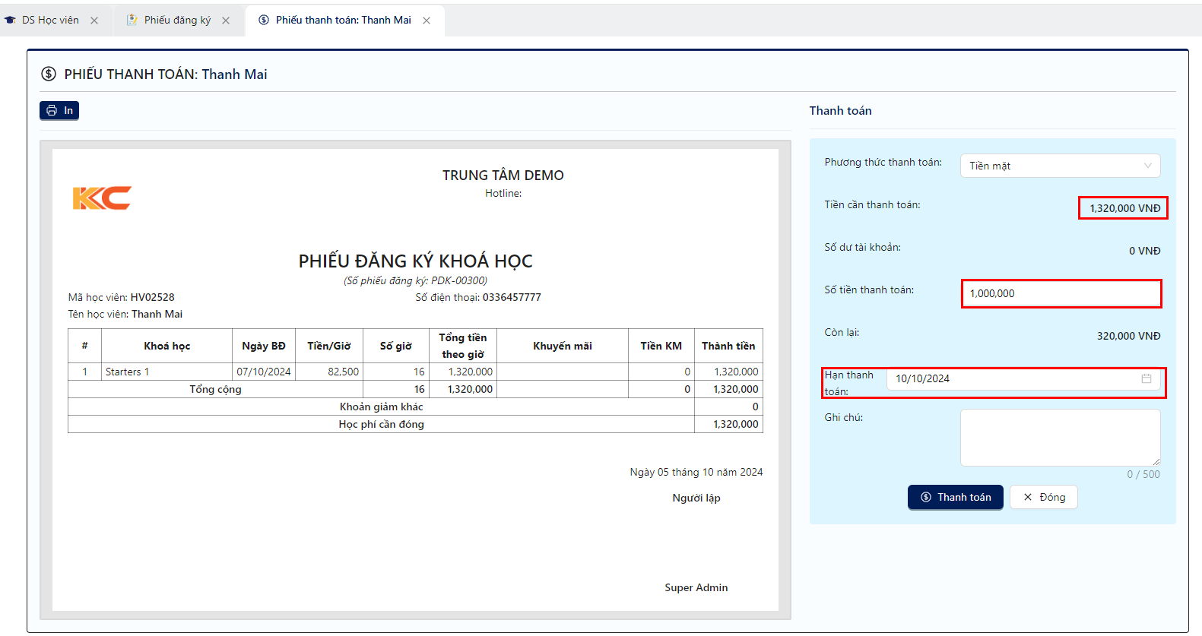
Task: Click the Thanh toán submit button
Action: (956, 497)
